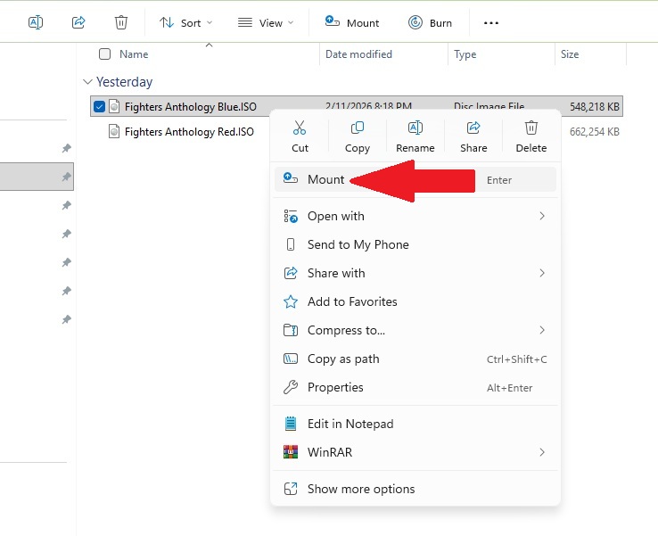The width and height of the screenshot is (658, 536).
Task: Click the toolbar rename icon
Action: coord(36,22)
